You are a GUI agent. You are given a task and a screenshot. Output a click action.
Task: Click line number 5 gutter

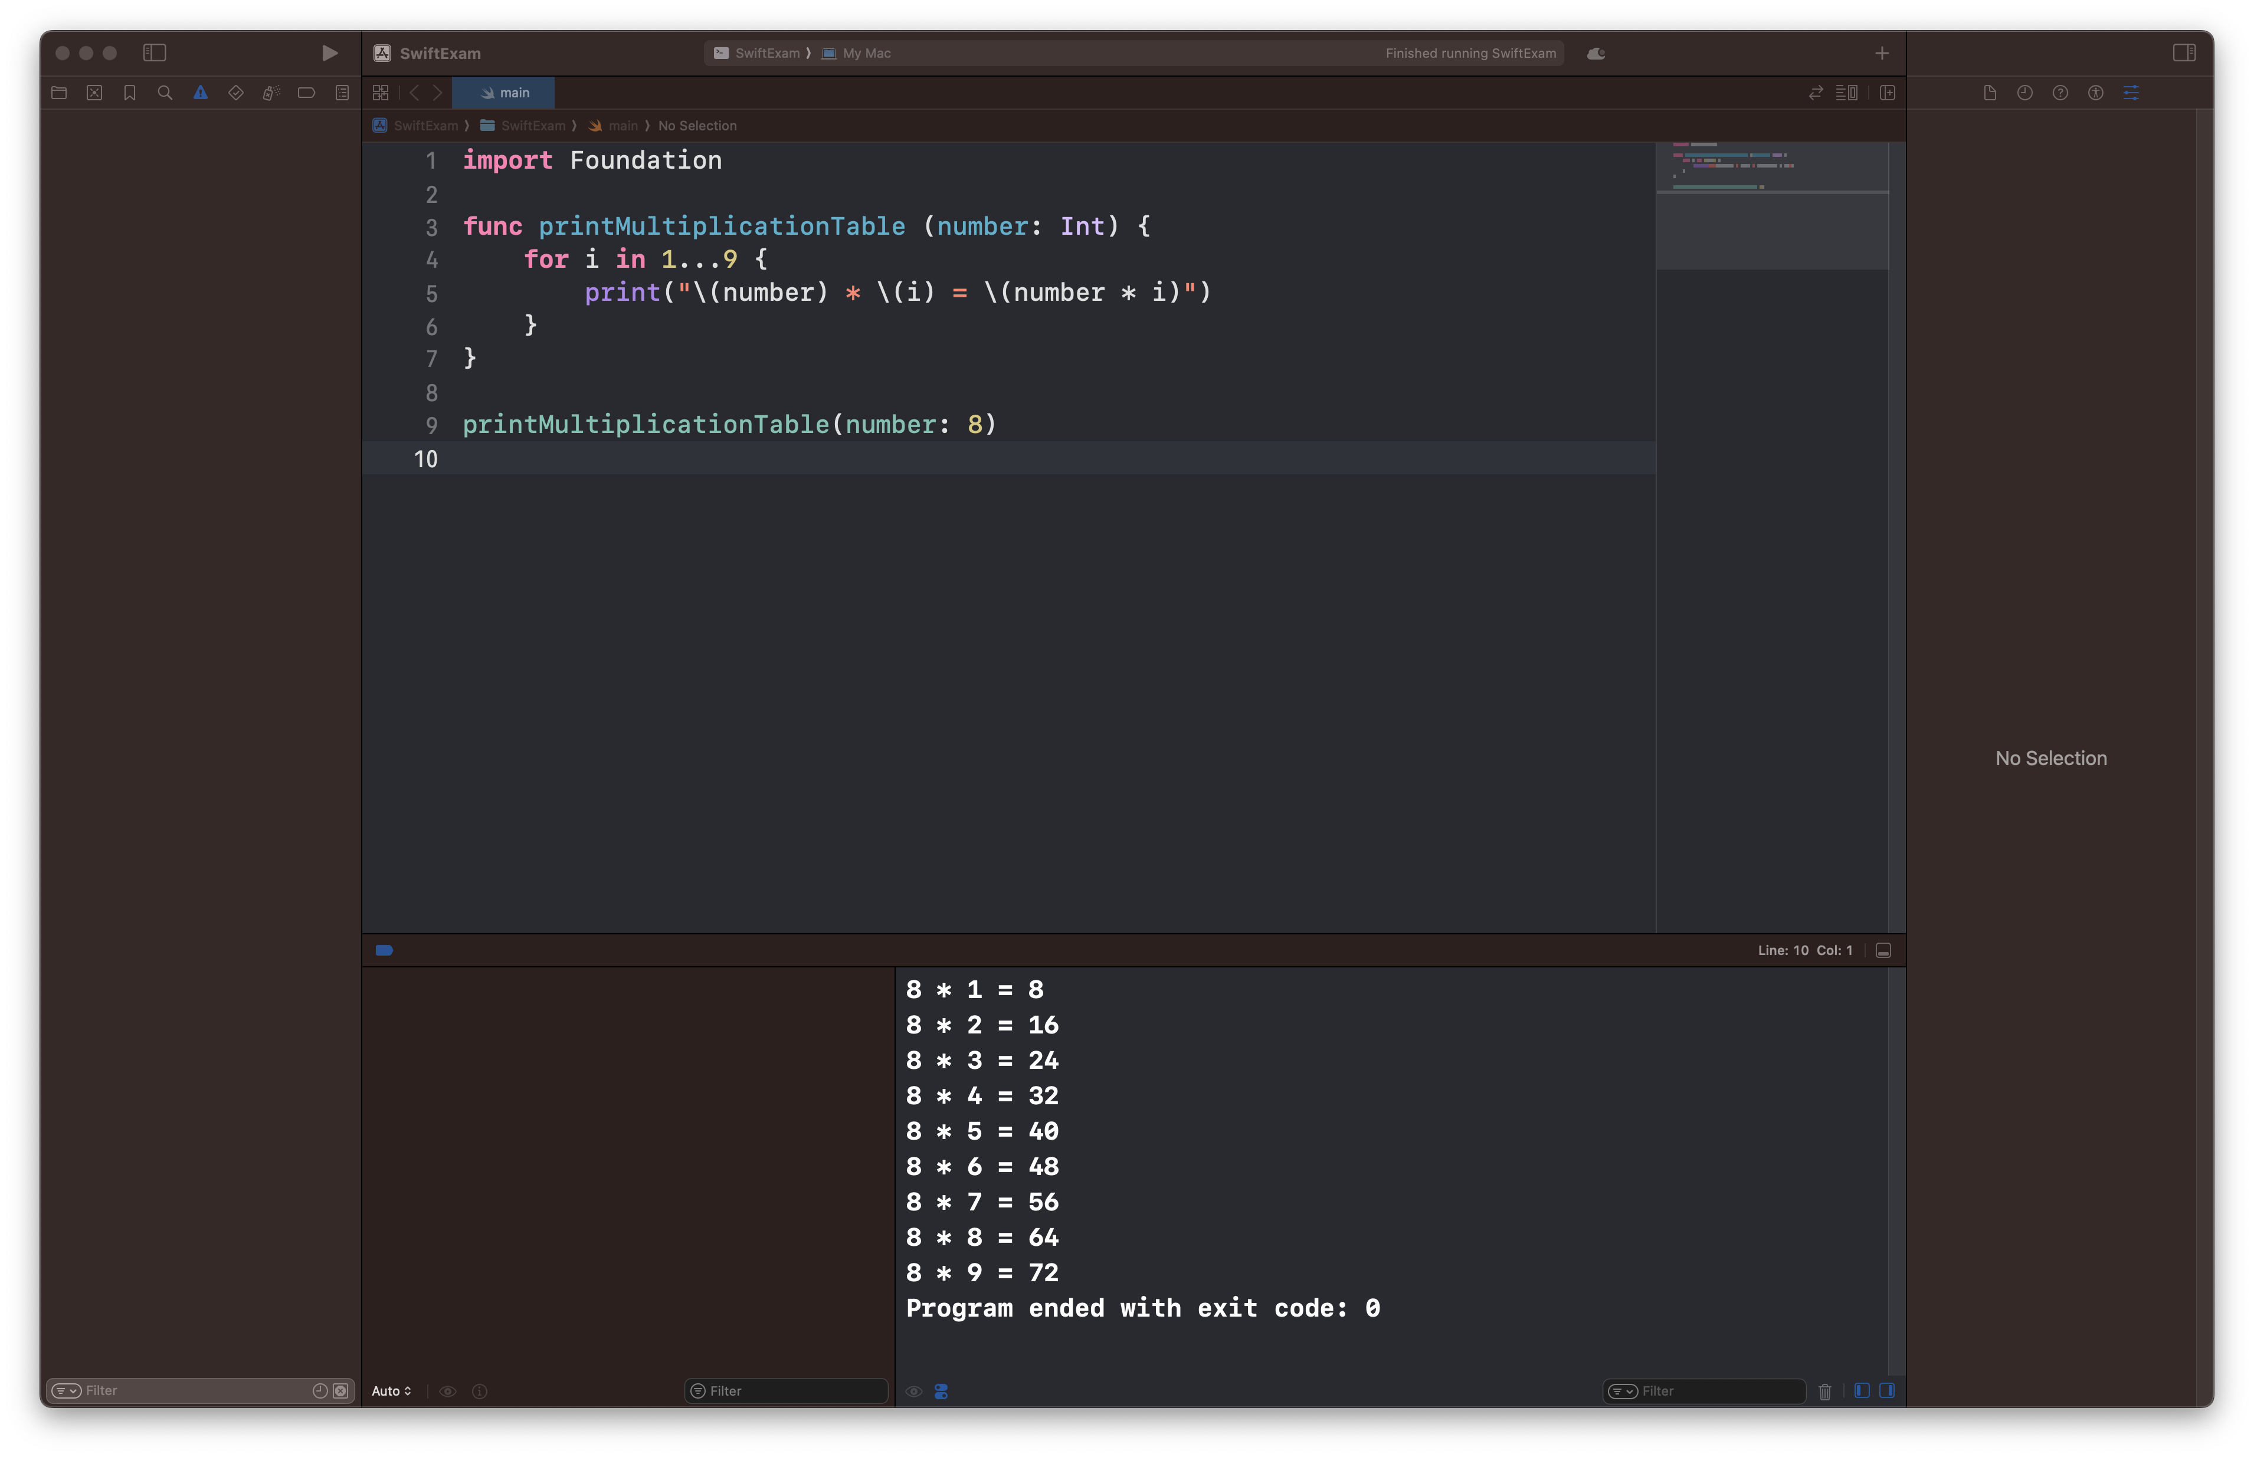pyautogui.click(x=431, y=293)
